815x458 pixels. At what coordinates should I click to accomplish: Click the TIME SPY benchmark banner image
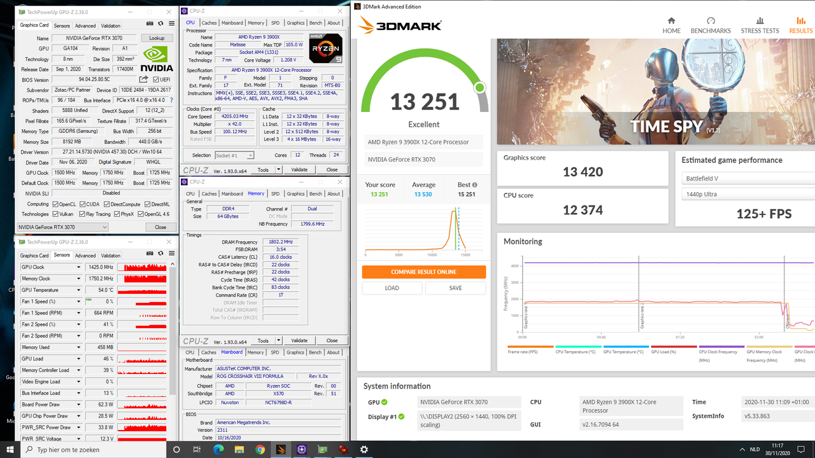pos(656,92)
